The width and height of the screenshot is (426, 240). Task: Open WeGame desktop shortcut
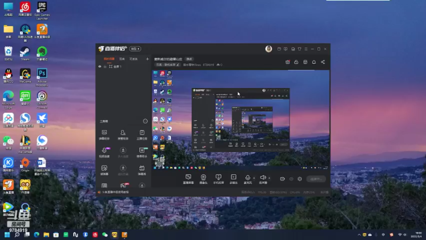pos(25,76)
